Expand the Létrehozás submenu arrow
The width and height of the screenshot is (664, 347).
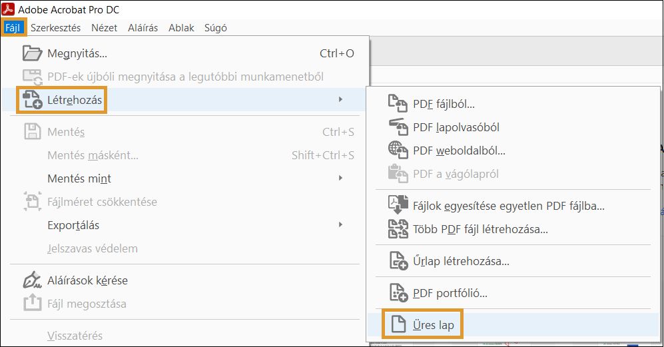(x=340, y=99)
